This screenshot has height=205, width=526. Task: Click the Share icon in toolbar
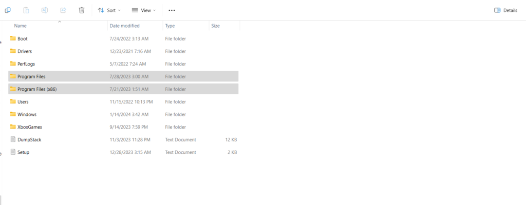click(63, 10)
